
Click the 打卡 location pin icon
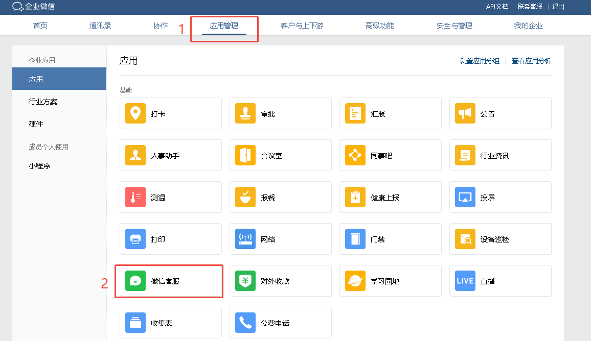point(135,113)
